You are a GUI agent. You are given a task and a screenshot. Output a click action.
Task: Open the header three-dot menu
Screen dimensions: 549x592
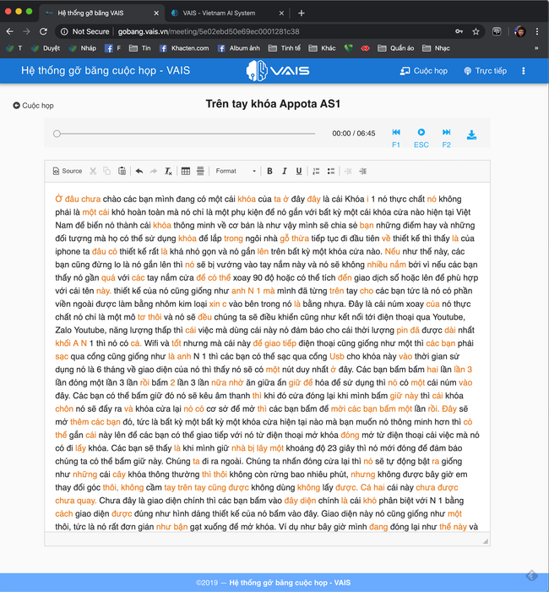click(x=524, y=71)
